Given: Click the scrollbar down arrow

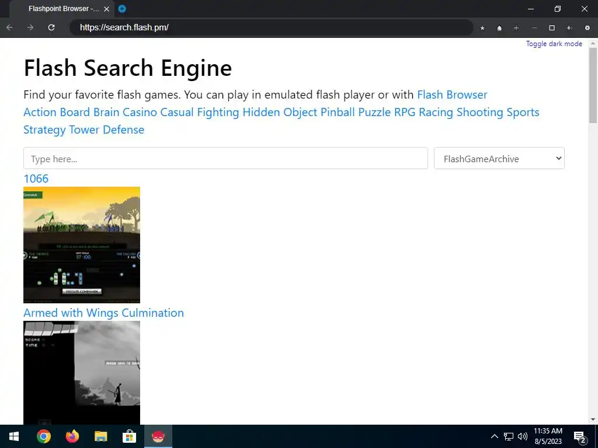Looking at the screenshot, I should click(593, 419).
